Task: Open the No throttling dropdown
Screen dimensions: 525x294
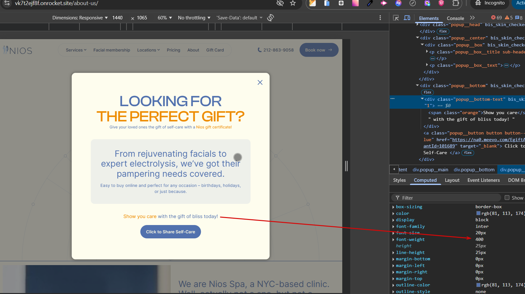Action: tap(194, 18)
